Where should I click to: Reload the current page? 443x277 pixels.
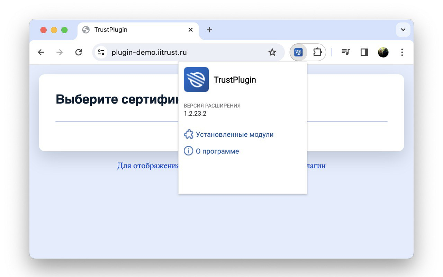(x=79, y=52)
